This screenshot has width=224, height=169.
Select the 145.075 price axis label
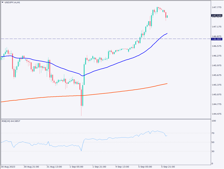pos(217,94)
